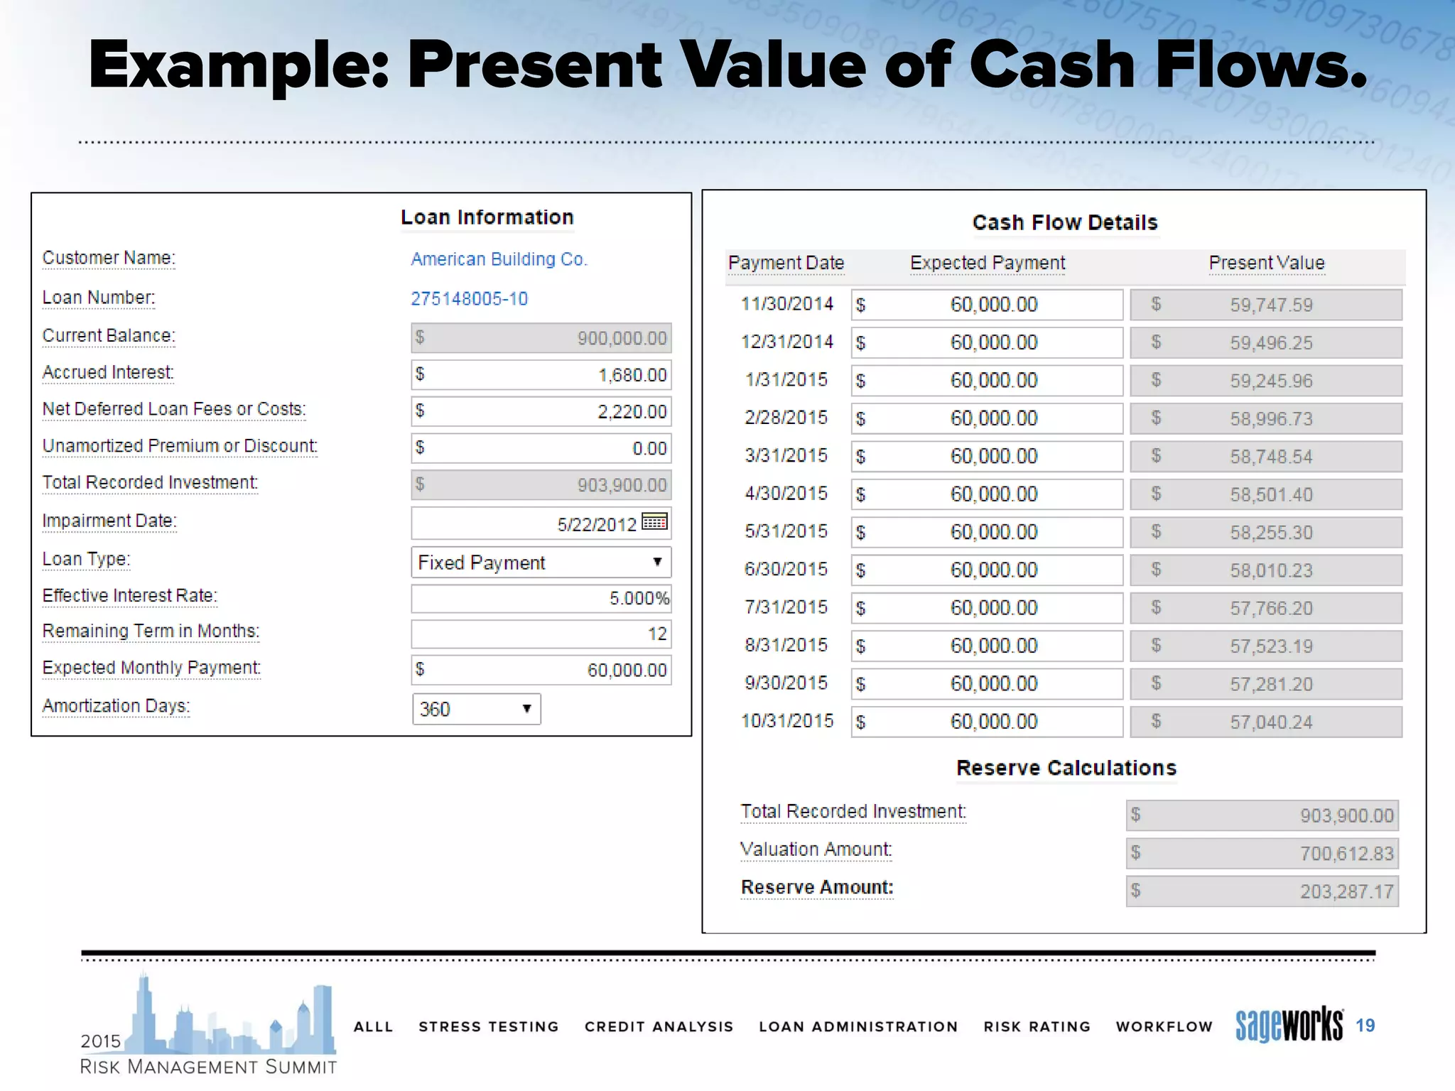Image resolution: width=1455 pixels, height=1091 pixels.
Task: Click the Remaining Term in Months field
Action: click(x=541, y=634)
